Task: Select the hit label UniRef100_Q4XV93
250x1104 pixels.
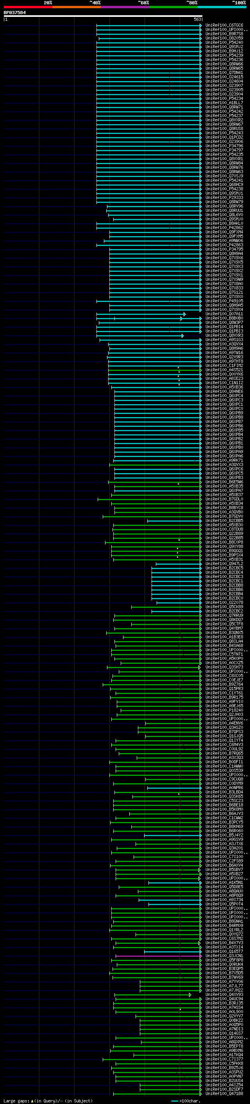Action: pyautogui.click(x=224, y=995)
